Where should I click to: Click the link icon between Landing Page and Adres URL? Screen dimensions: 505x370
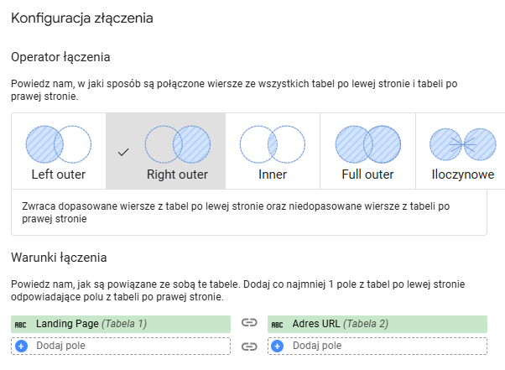[248, 323]
